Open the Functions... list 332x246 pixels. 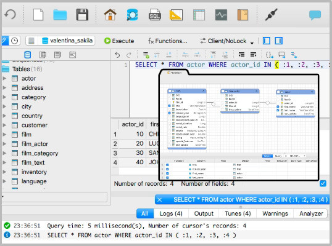pyautogui.click(x=168, y=41)
